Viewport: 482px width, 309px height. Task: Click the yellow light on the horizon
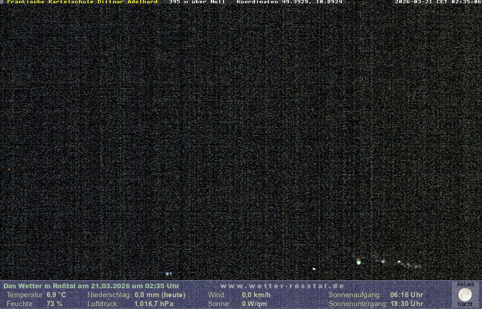click(314, 269)
